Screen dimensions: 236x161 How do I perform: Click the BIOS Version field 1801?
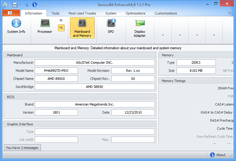pos(56,112)
